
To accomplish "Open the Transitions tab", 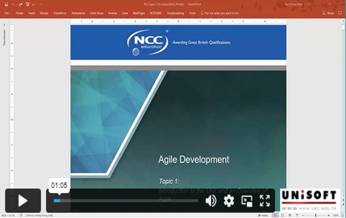I will click(x=60, y=13).
